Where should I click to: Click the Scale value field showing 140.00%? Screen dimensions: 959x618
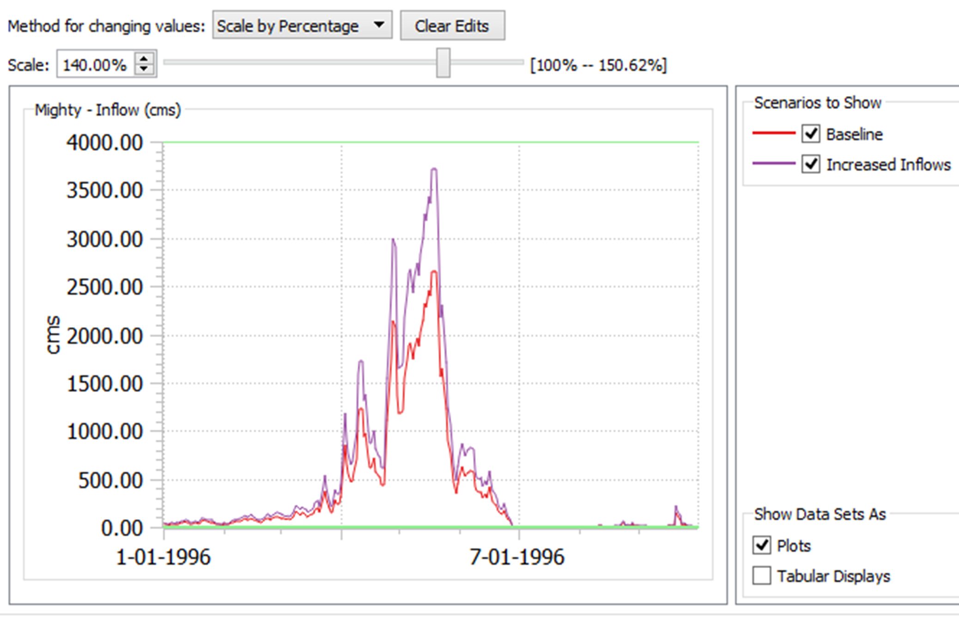(x=95, y=65)
